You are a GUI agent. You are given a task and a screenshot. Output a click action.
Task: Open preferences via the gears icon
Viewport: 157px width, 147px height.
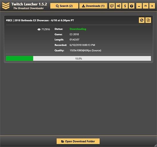click(x=118, y=6)
